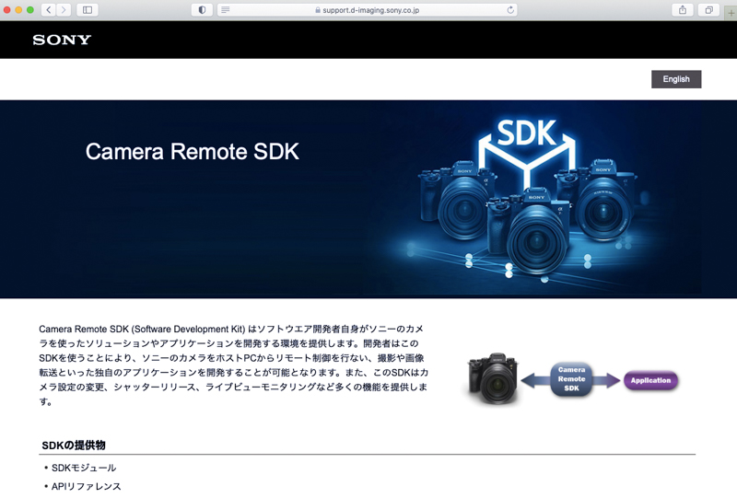Click the SDKモジュール list item
Screen dimensions: 737x498
pyautogui.click(x=84, y=468)
